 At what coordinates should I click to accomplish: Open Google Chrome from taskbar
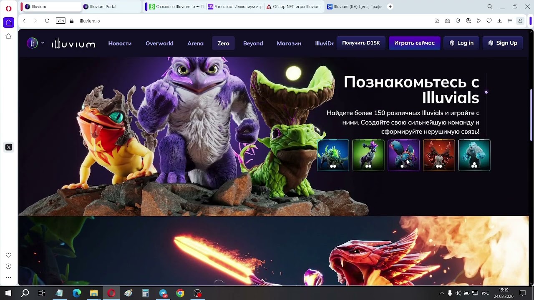[180, 293]
